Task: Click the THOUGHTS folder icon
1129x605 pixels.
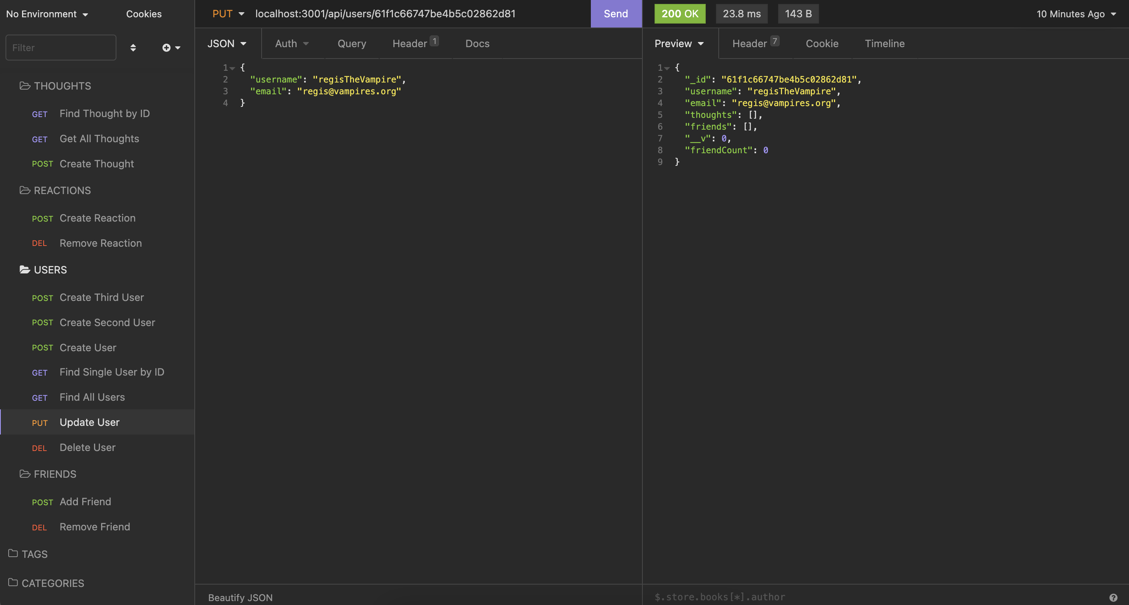Action: tap(25, 86)
